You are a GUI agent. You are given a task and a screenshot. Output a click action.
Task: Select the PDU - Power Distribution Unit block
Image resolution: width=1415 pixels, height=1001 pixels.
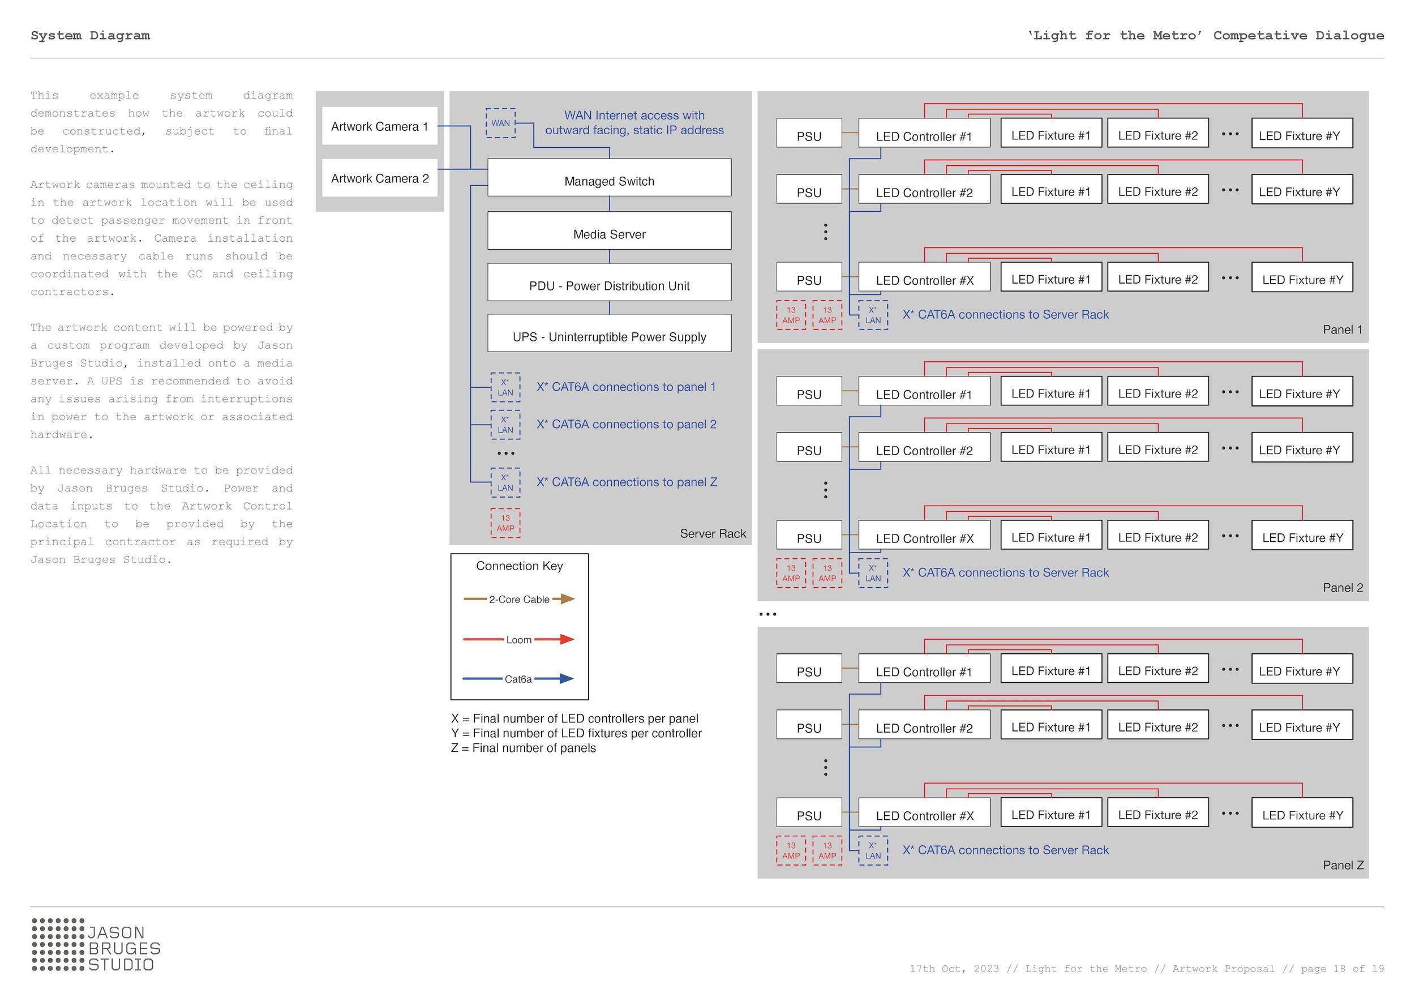click(609, 283)
